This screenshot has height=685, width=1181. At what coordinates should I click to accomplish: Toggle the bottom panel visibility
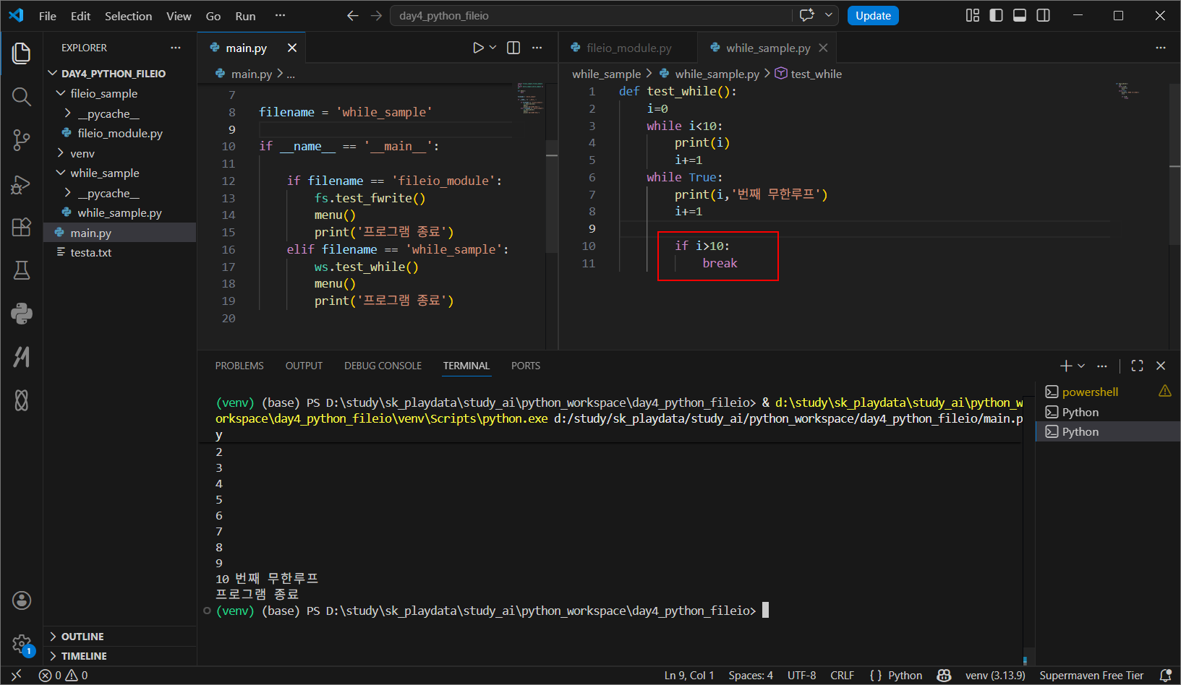pyautogui.click(x=1020, y=15)
